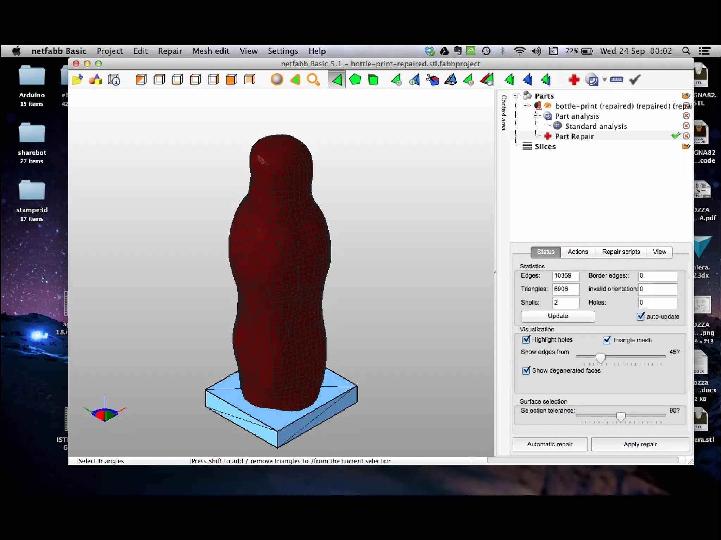Collapse the Parts tree node

tap(515, 95)
